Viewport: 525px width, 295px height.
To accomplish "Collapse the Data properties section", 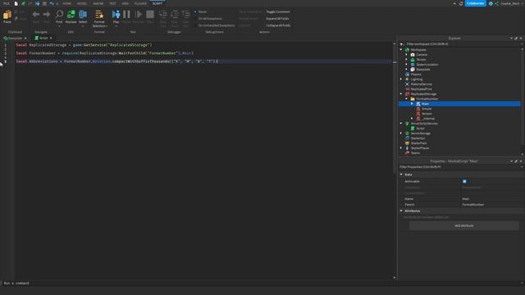I will (x=401, y=175).
